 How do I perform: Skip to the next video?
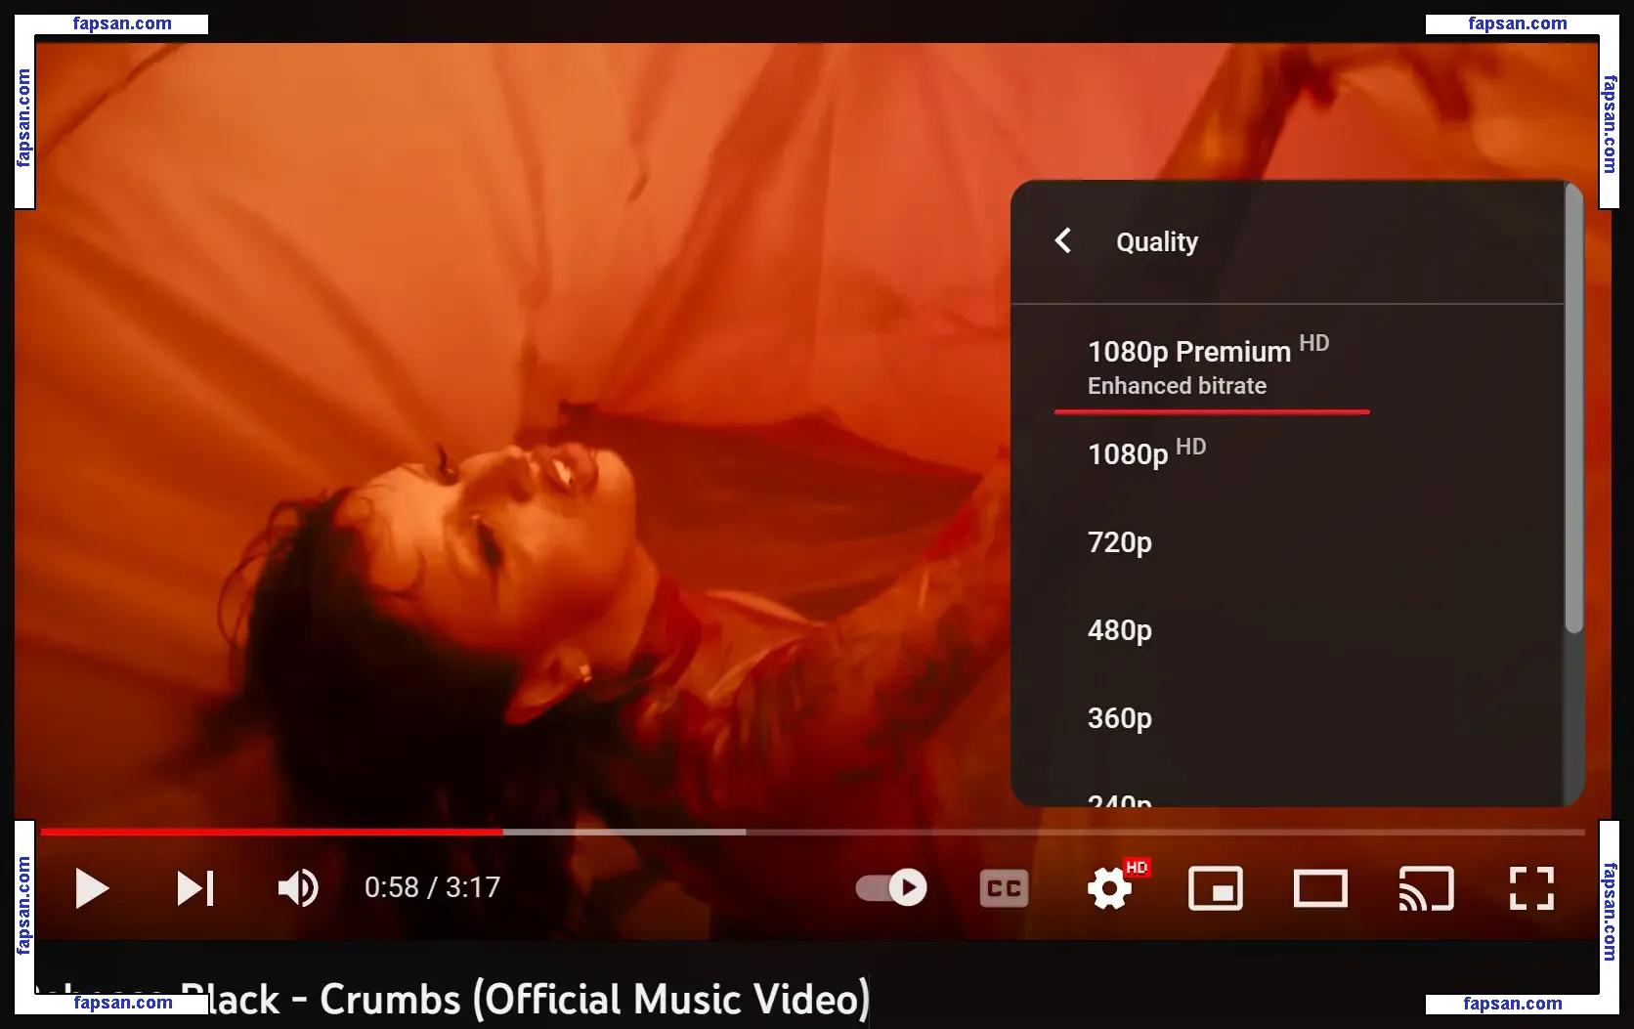point(195,888)
